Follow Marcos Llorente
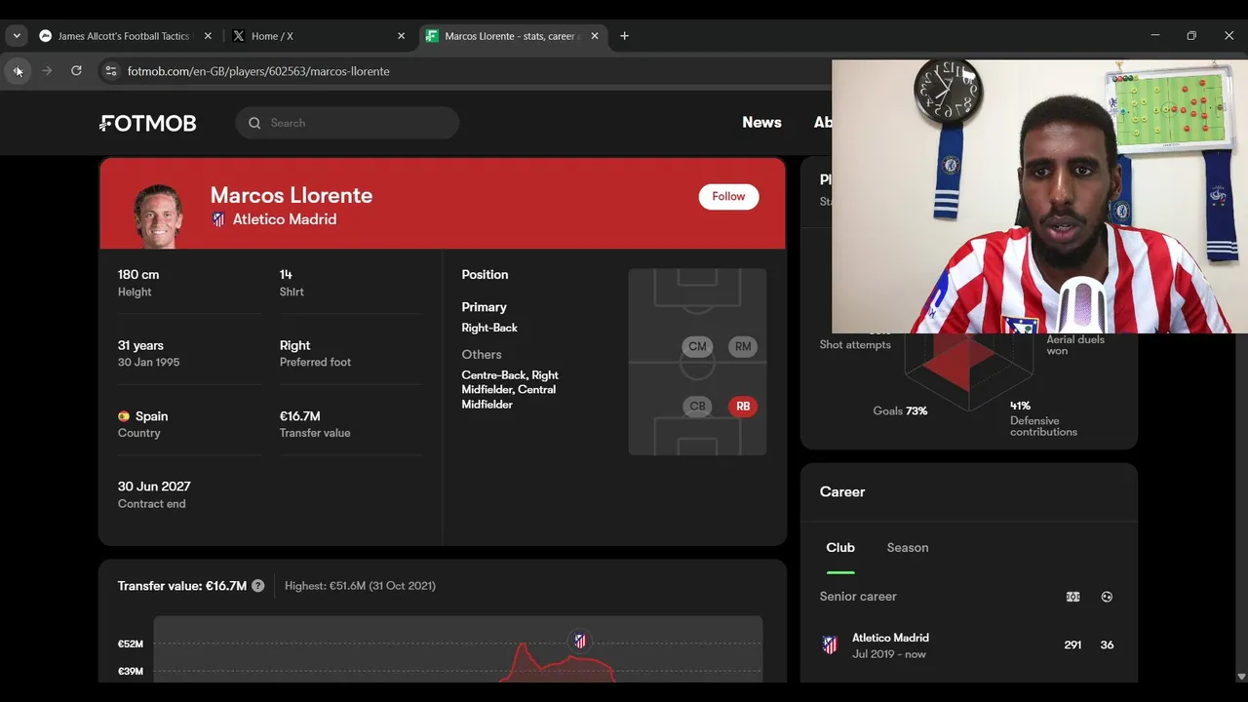 (728, 197)
